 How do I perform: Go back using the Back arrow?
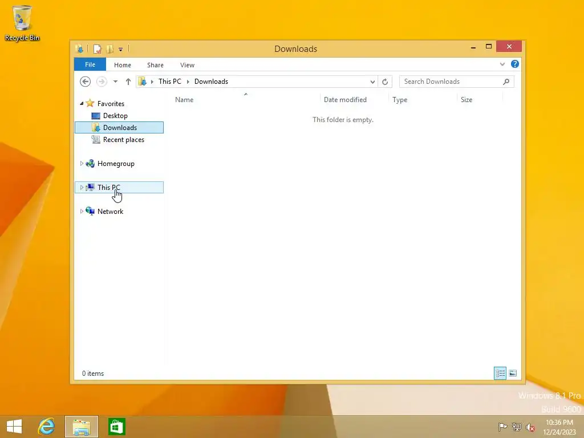tap(86, 81)
